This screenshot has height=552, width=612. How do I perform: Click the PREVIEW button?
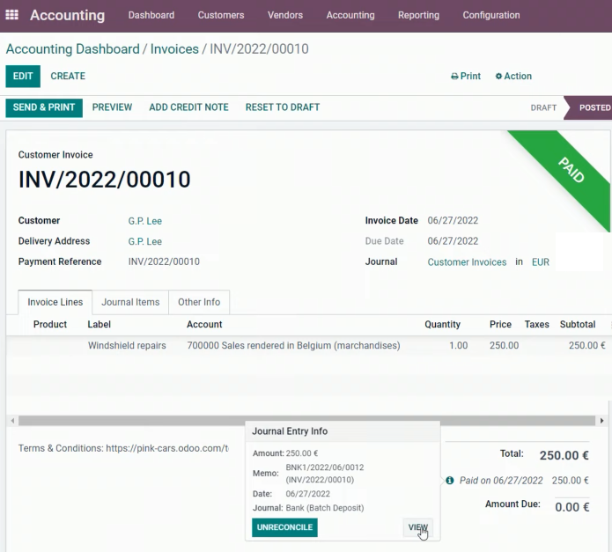click(x=112, y=107)
